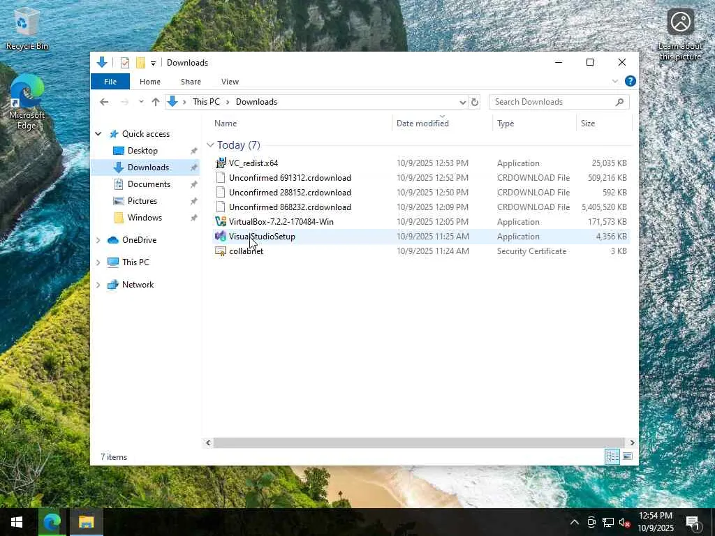Refresh the Downloads folder view

tap(475, 102)
